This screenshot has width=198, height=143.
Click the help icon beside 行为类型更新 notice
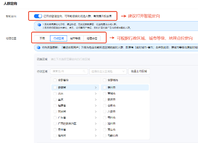[x=38, y=48]
